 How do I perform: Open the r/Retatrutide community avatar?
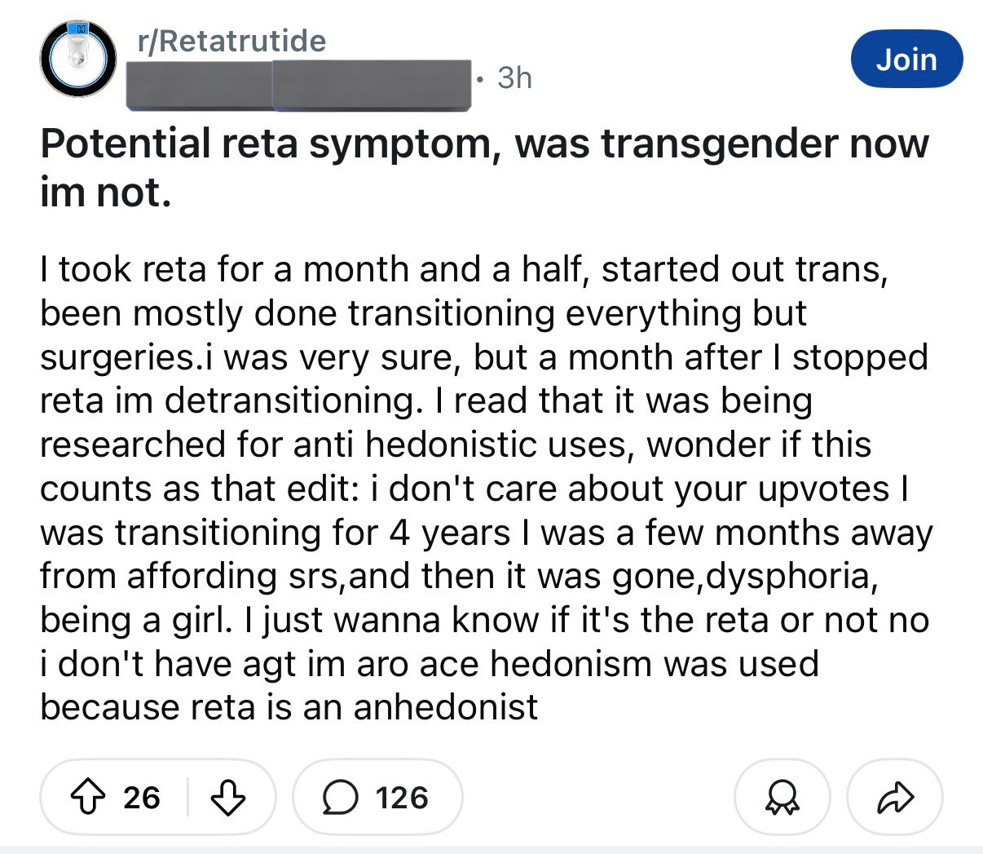(x=79, y=60)
